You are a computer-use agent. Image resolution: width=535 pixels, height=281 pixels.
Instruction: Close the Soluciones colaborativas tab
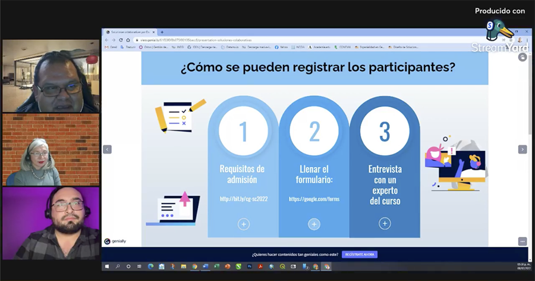pyautogui.click(x=153, y=32)
